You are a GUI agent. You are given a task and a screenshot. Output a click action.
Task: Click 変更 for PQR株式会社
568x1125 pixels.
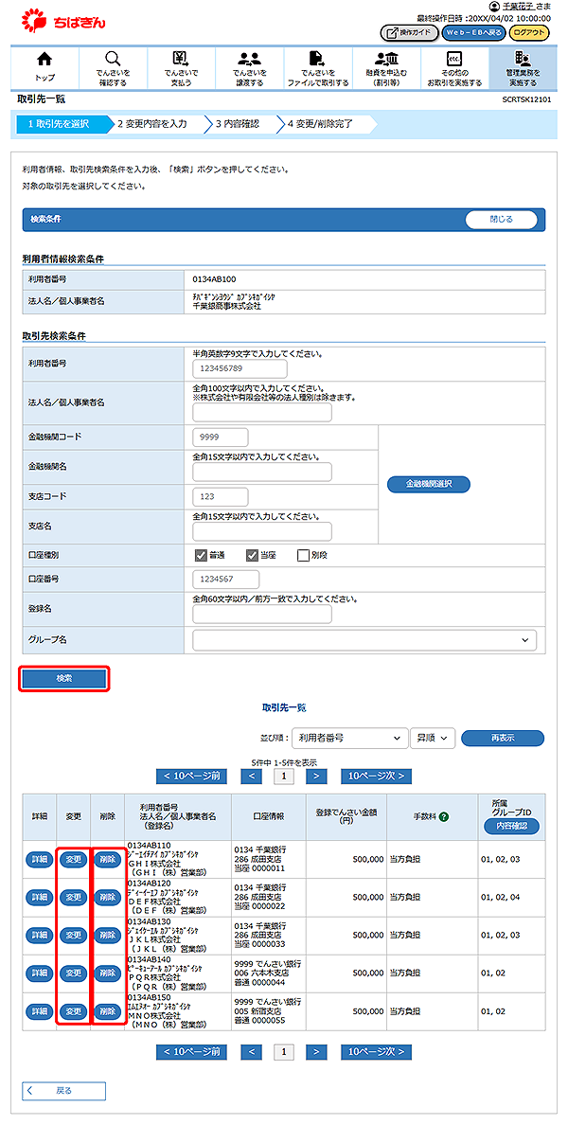73,973
